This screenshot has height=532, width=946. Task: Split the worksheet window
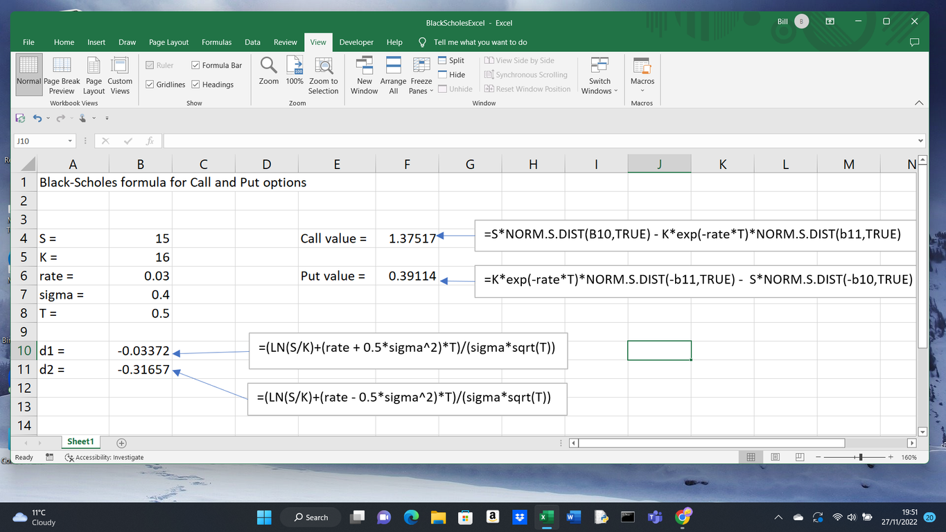[452, 60]
